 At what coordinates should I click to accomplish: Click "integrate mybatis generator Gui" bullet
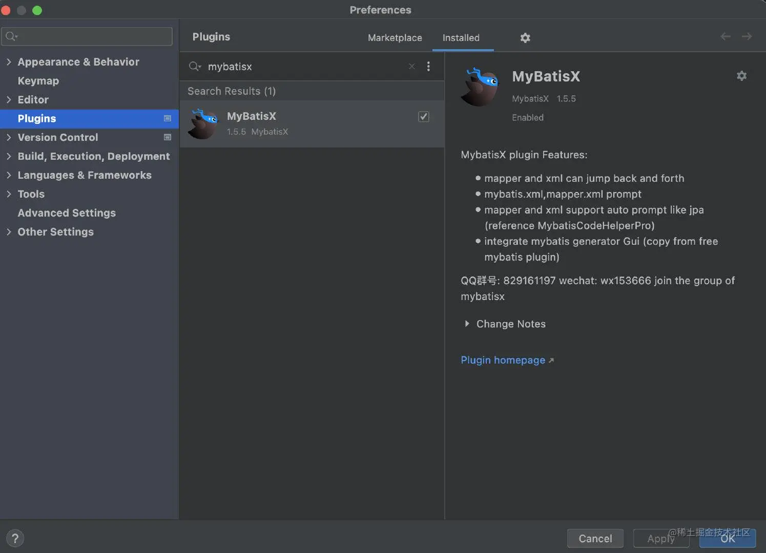pos(601,249)
